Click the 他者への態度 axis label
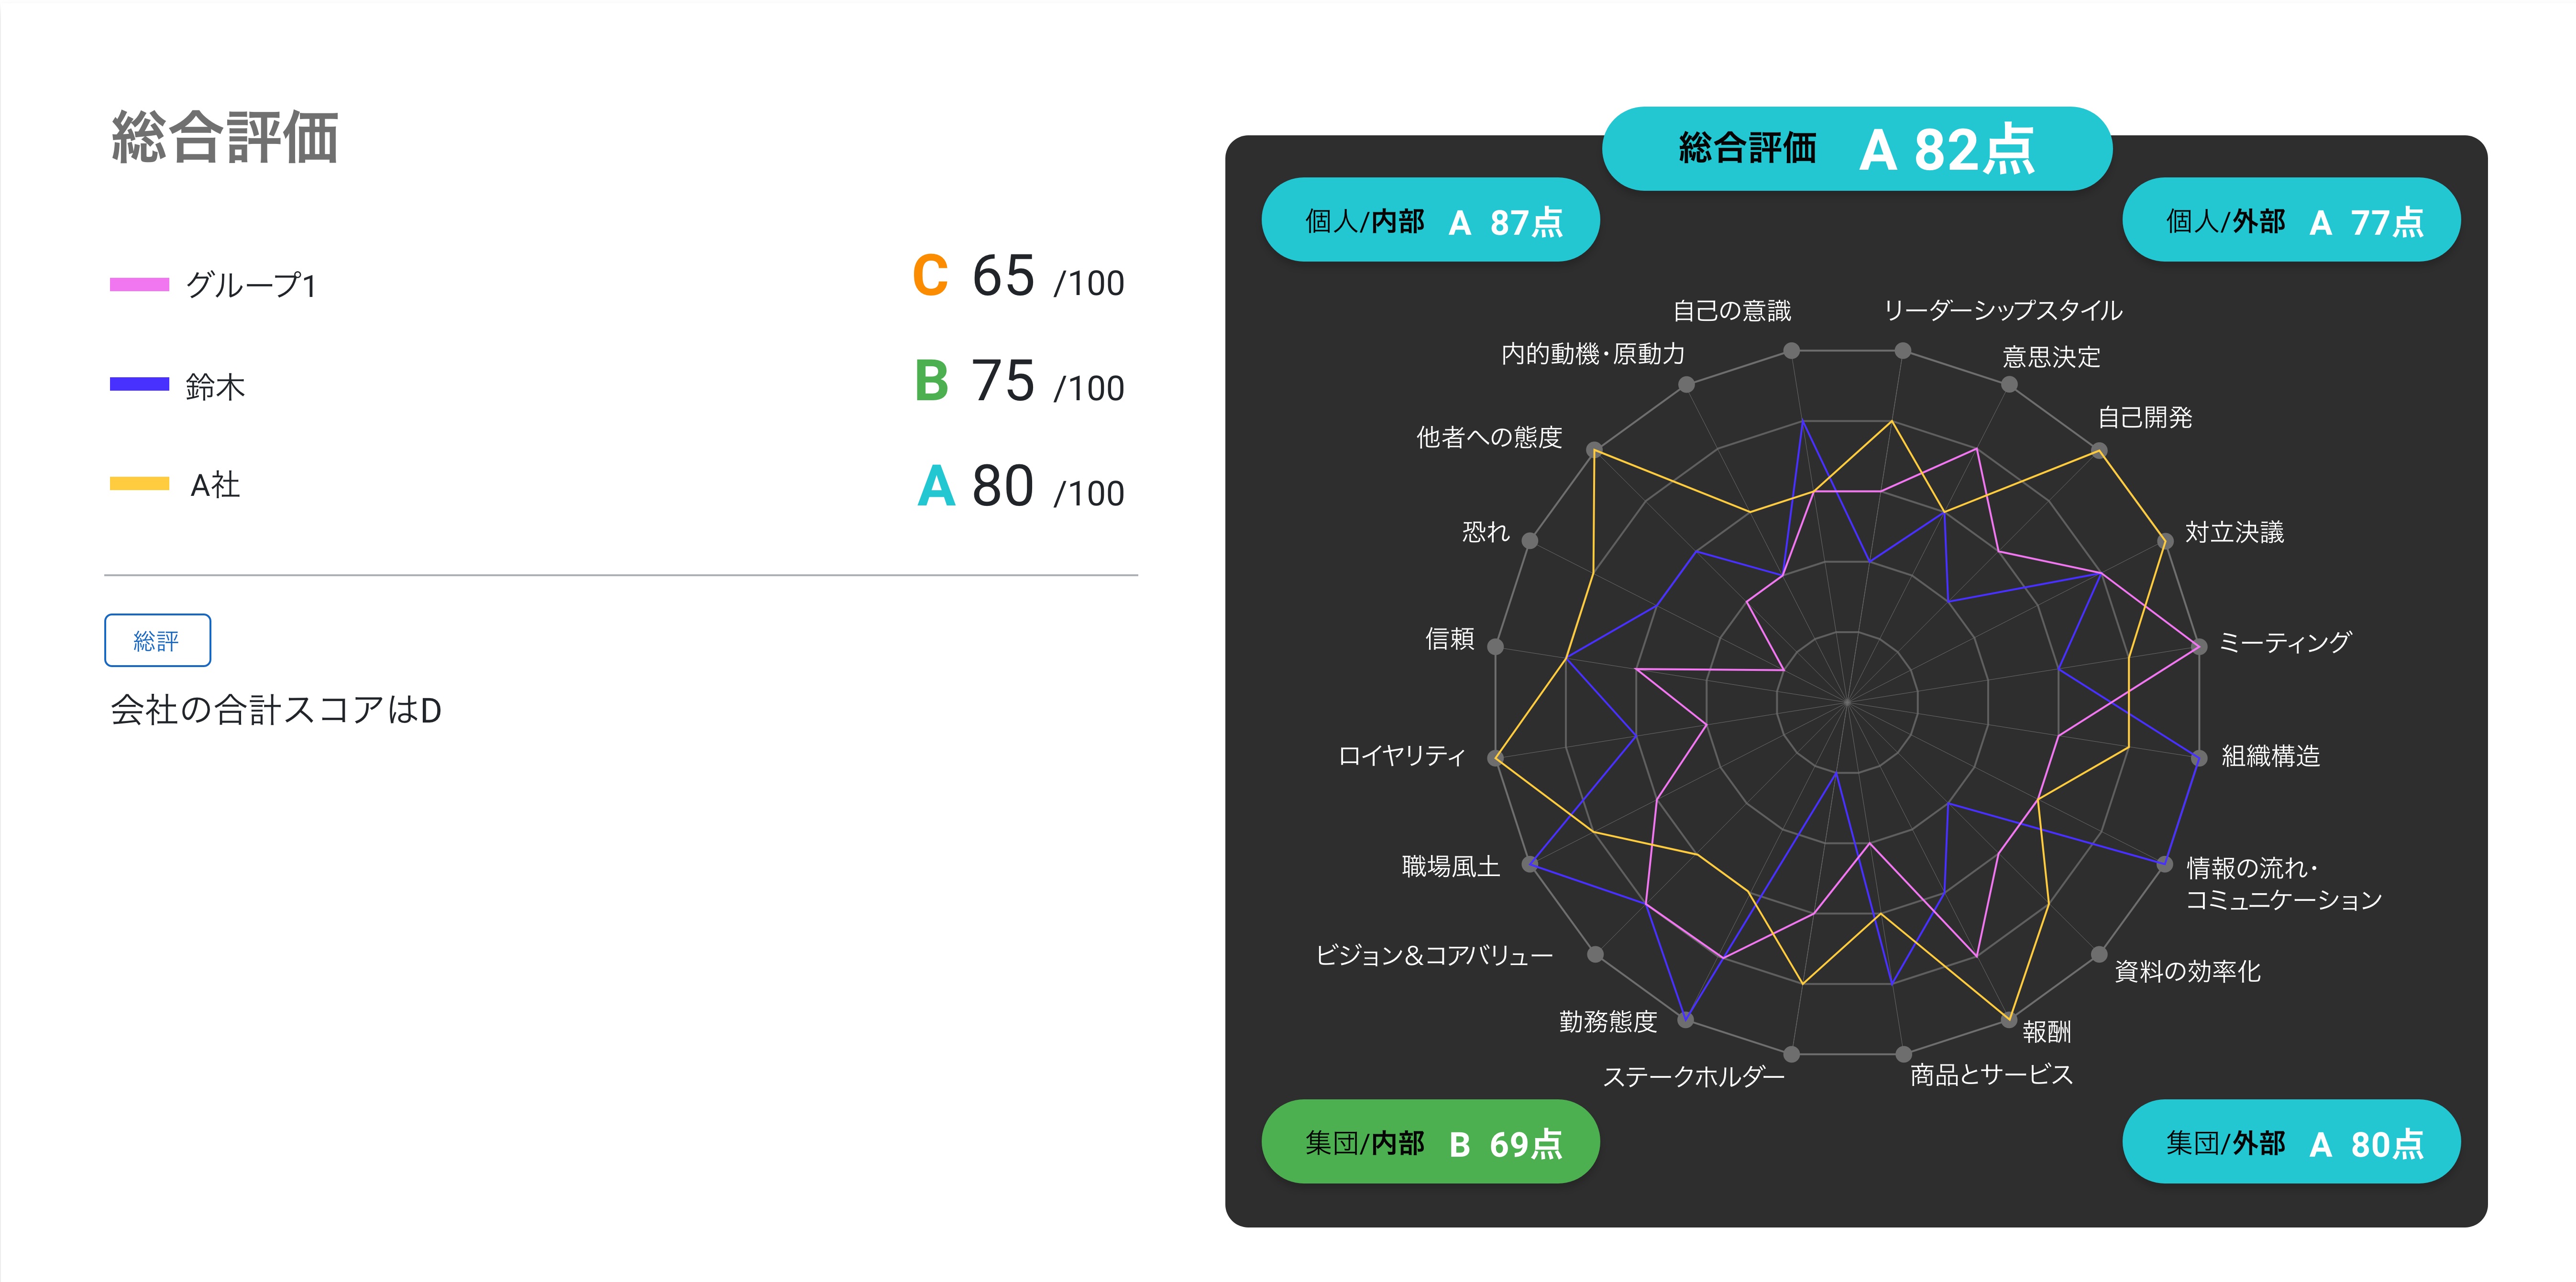 pos(1488,437)
